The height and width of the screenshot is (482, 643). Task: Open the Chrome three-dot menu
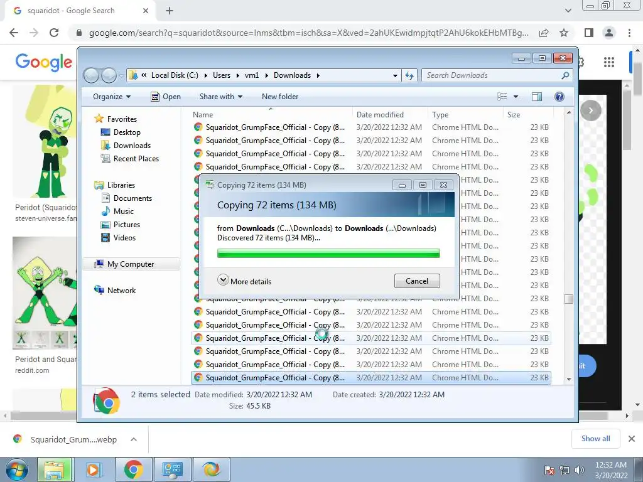[x=629, y=33]
